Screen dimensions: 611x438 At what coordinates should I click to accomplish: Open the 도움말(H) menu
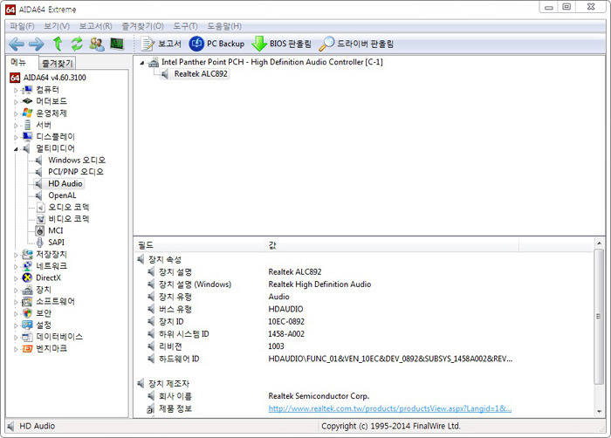(x=224, y=26)
